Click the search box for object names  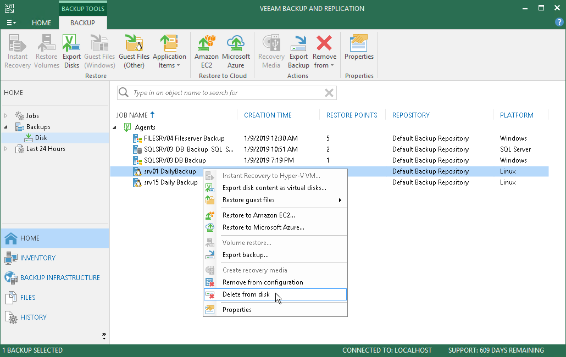coord(227,93)
